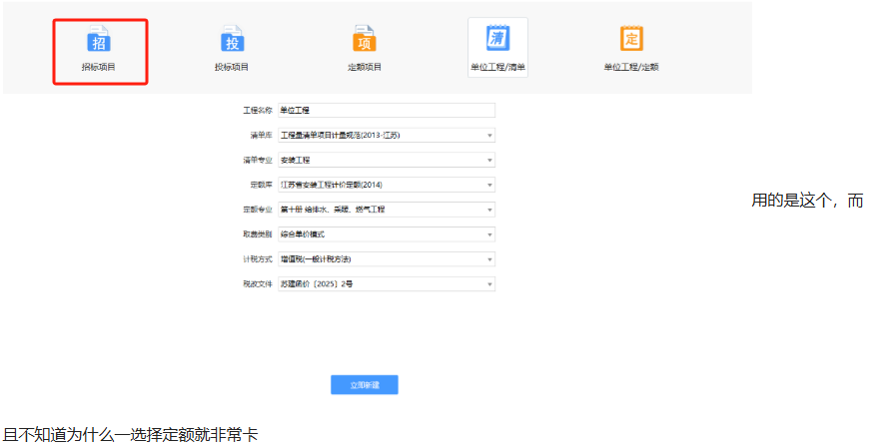Click the 工程名称 input field
Screen dimensions: 881x448
[x=387, y=110]
